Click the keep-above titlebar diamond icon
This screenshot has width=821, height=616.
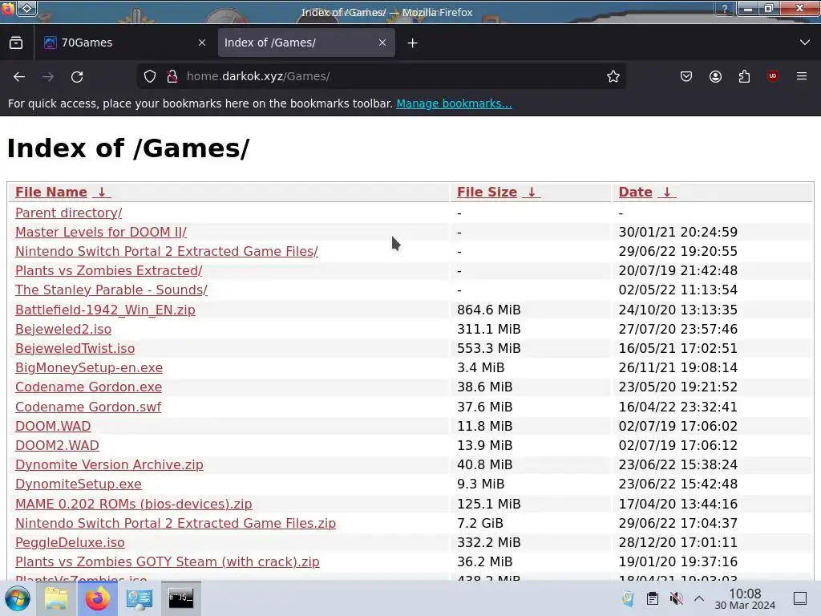tap(26, 8)
